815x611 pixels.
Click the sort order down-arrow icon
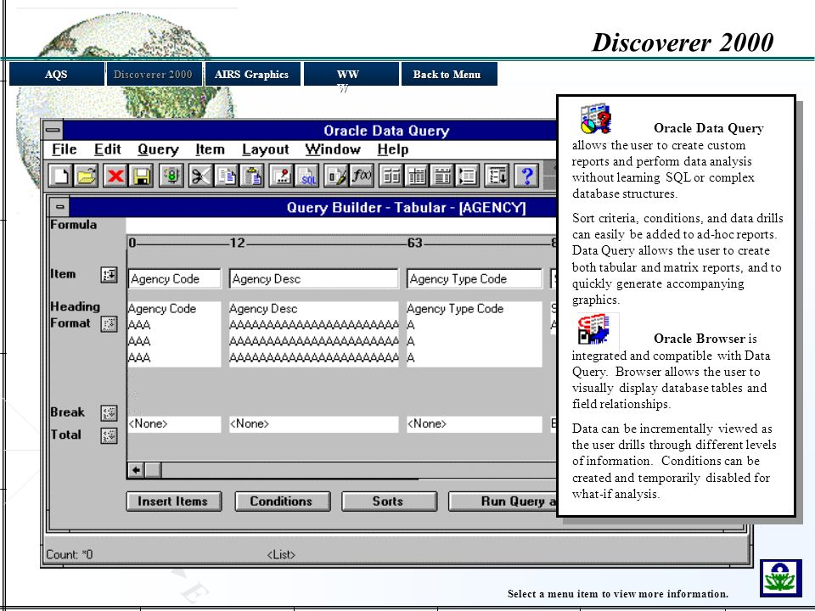click(497, 177)
